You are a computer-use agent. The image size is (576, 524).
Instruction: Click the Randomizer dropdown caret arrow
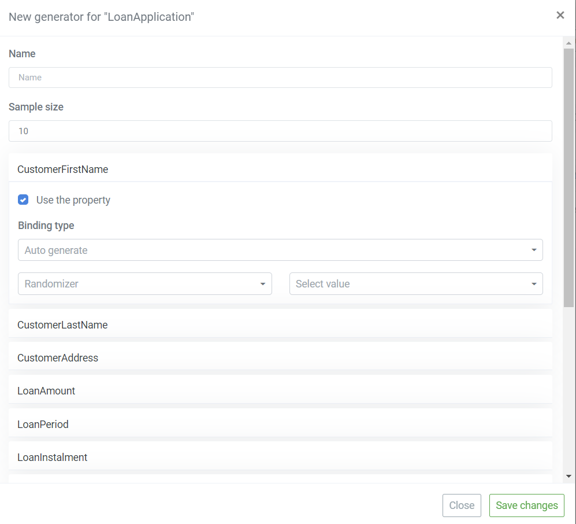pos(263,284)
